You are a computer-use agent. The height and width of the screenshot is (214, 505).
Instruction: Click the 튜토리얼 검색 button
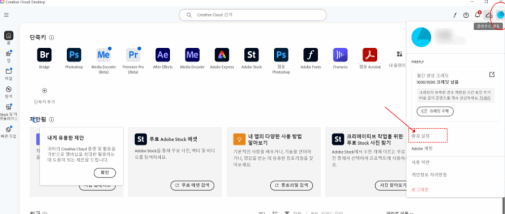(291, 185)
